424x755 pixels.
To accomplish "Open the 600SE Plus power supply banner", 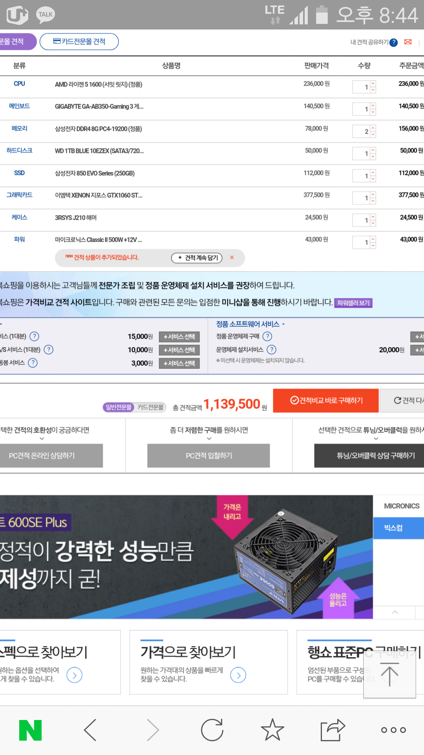I will (x=186, y=557).
